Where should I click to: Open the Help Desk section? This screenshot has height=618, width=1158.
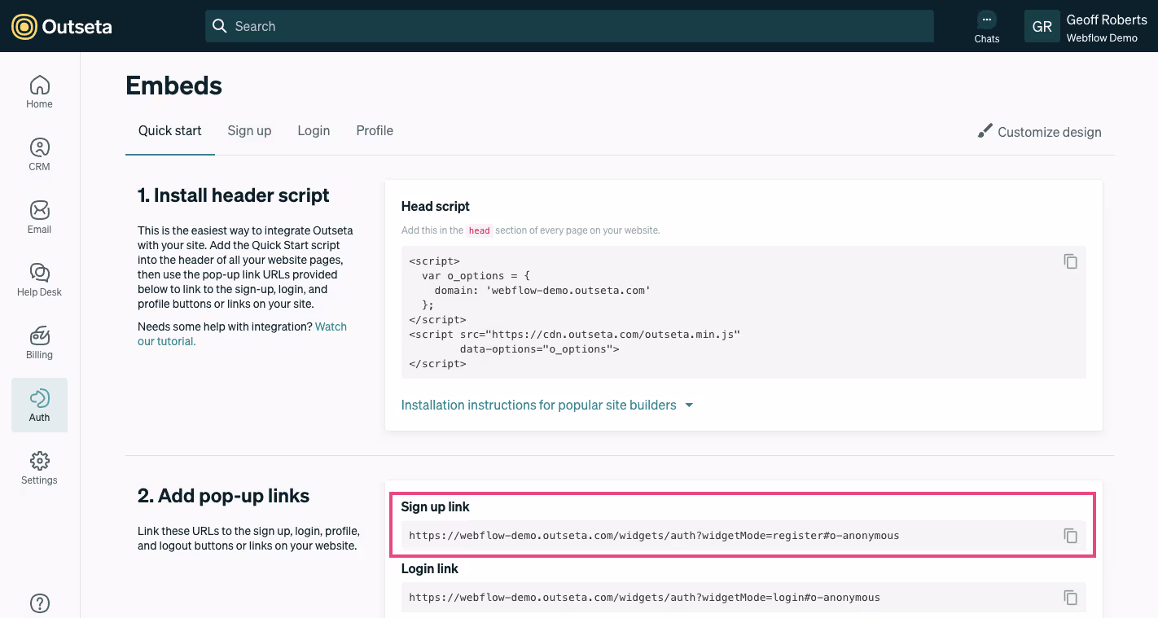[39, 279]
